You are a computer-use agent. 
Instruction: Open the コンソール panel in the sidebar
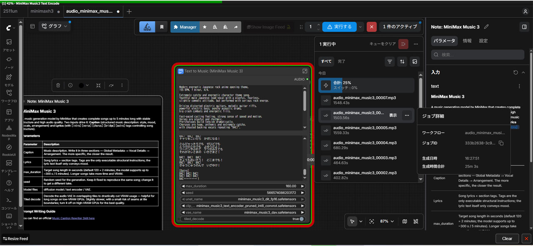click(x=9, y=203)
